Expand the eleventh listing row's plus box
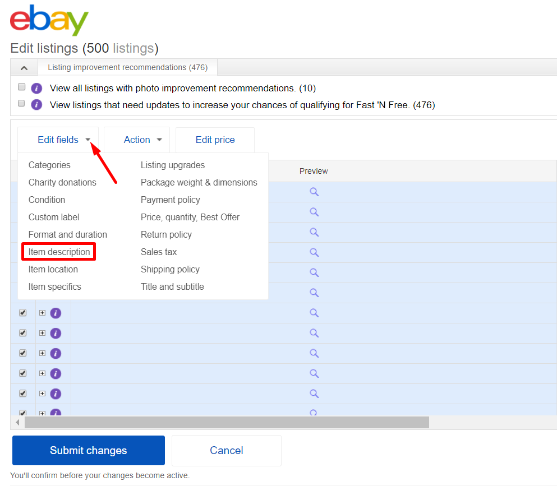The image size is (557, 486). coord(42,394)
